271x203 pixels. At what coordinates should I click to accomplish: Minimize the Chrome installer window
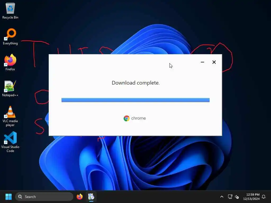click(x=202, y=62)
